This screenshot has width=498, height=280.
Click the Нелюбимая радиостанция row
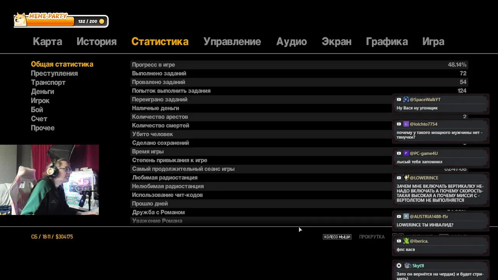click(x=299, y=186)
